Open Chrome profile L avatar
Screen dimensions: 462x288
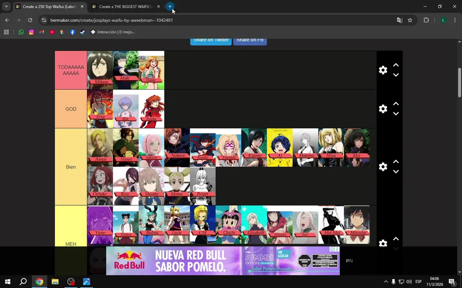pyautogui.click(x=443, y=20)
